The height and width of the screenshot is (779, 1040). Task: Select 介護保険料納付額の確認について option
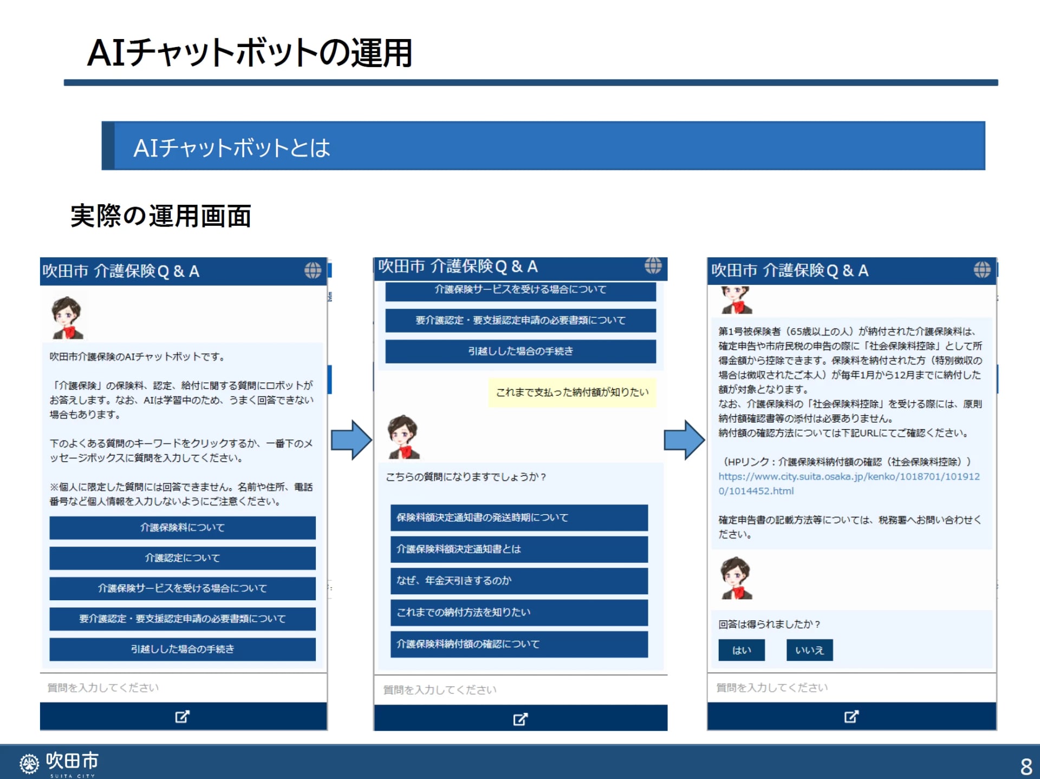[x=518, y=644]
